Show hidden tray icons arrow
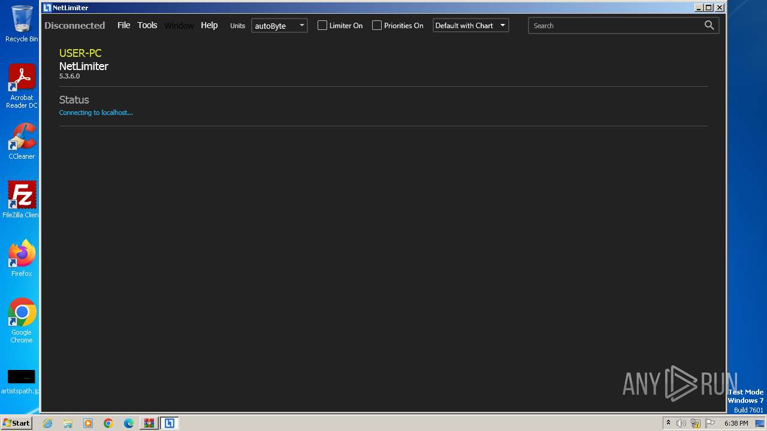 (668, 423)
